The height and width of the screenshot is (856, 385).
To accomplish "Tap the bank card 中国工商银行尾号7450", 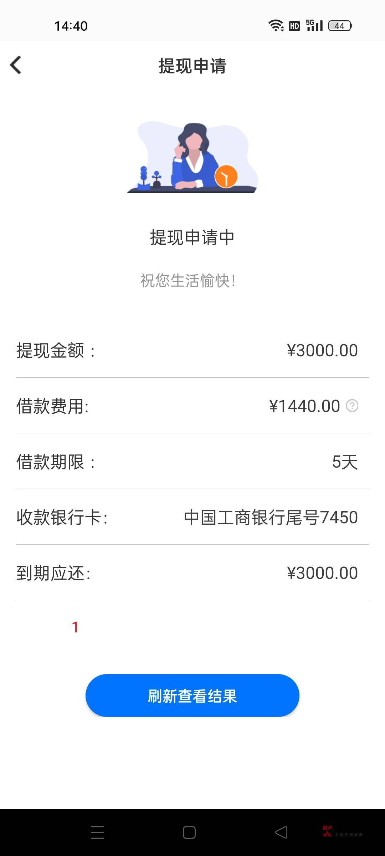I will point(271,517).
